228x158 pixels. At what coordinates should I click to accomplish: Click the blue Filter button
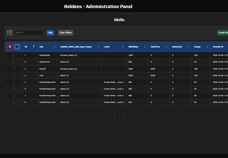pyautogui.click(x=50, y=33)
